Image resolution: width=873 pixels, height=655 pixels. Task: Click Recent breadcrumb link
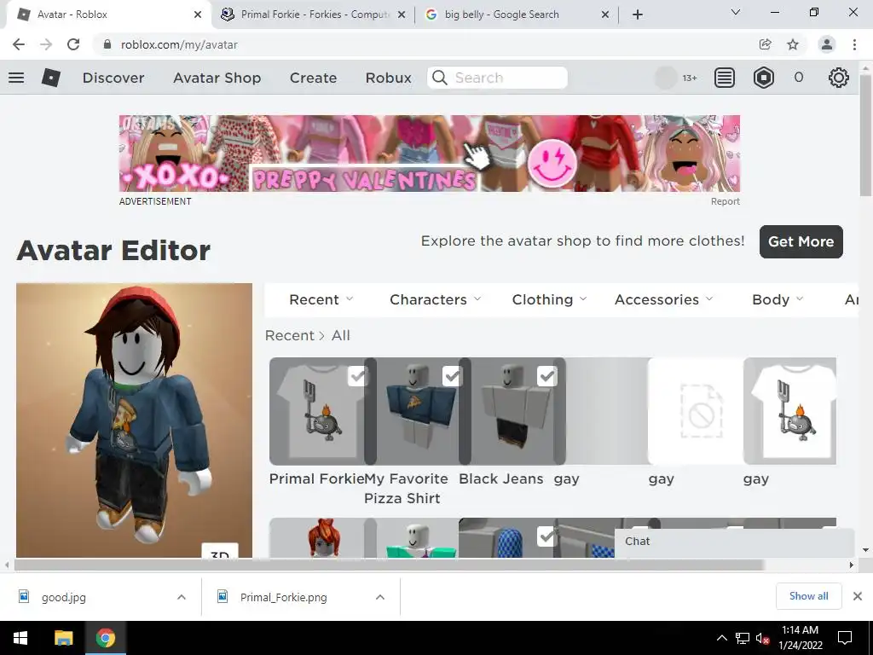290,335
